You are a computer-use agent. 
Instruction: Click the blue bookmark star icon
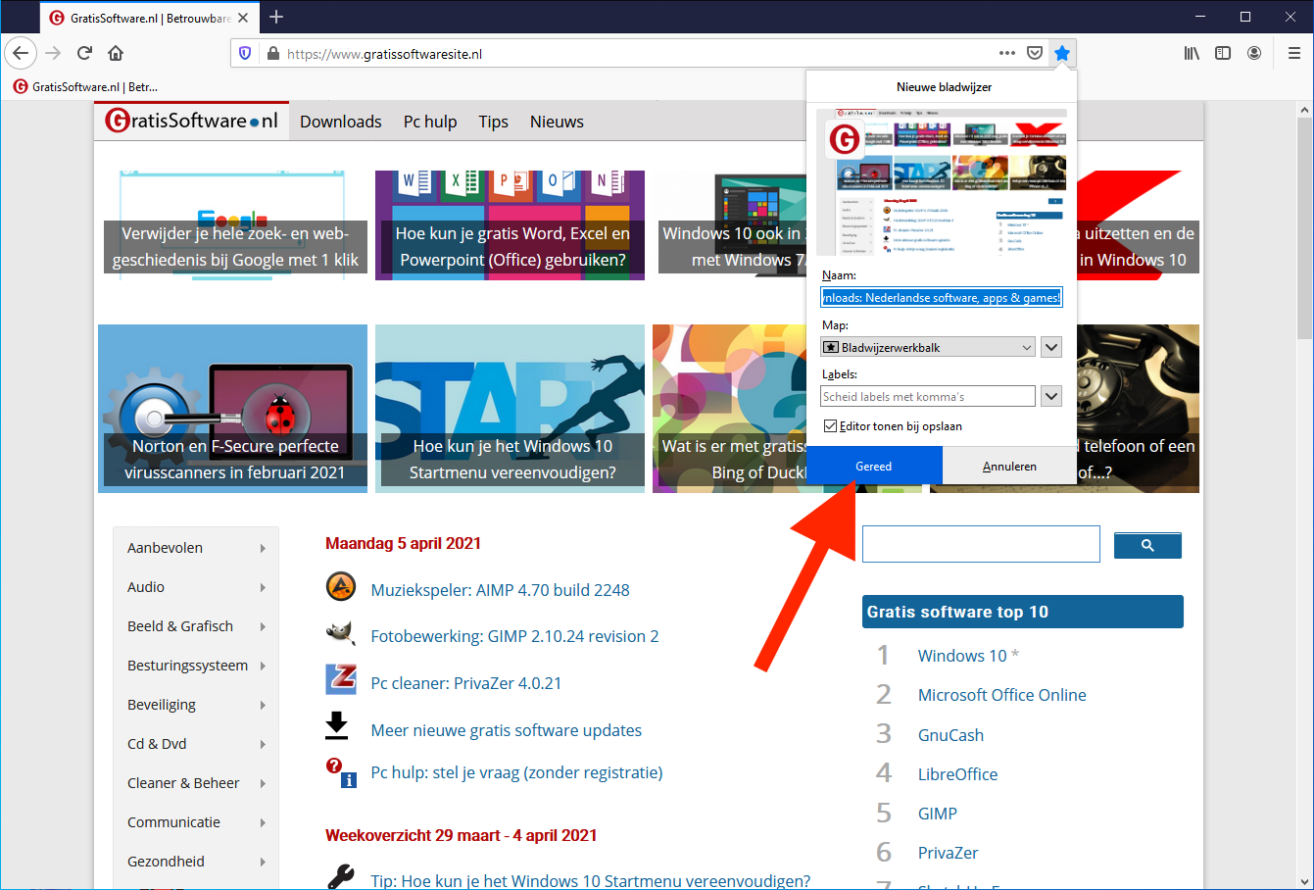coord(1061,53)
